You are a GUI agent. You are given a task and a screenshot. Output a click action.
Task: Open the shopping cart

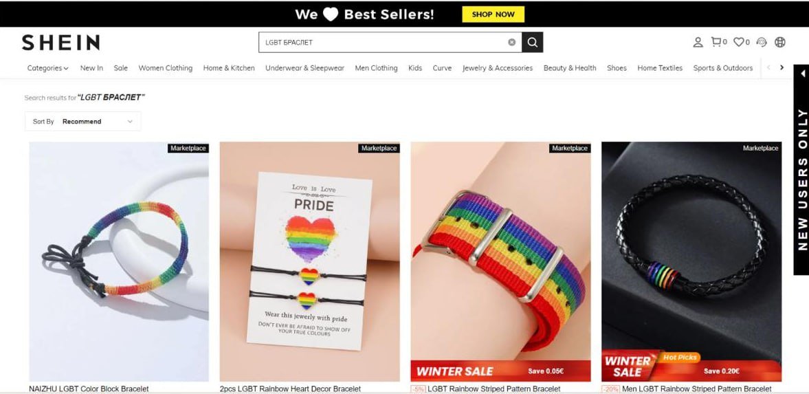[719, 42]
